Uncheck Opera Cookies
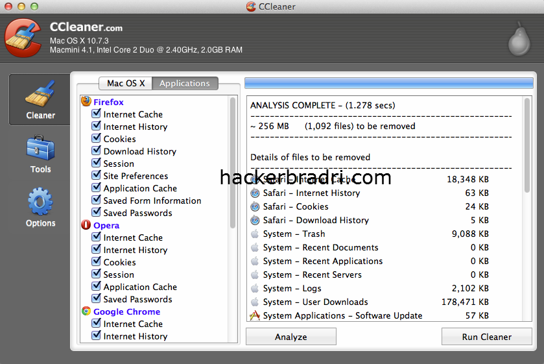544x364 pixels. tap(96, 261)
